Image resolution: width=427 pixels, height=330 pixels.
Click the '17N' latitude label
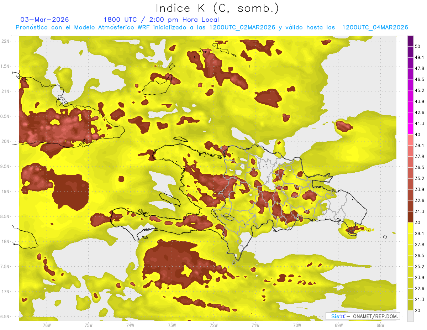[5, 292]
